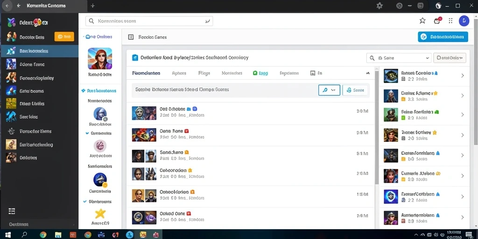The image size is (478, 239).
Task: Expand the green-badge "Baine Bontinian" row chevron
Action: [463, 115]
